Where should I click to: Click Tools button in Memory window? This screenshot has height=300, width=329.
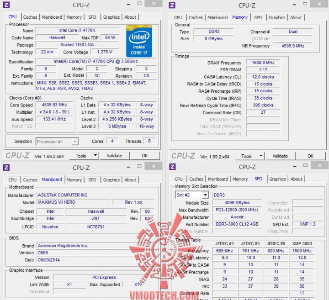[x=246, y=156]
